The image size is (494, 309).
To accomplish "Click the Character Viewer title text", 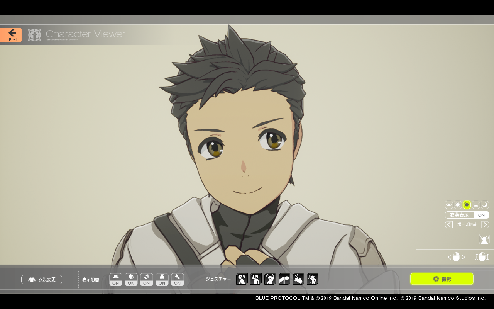I will point(85,34).
